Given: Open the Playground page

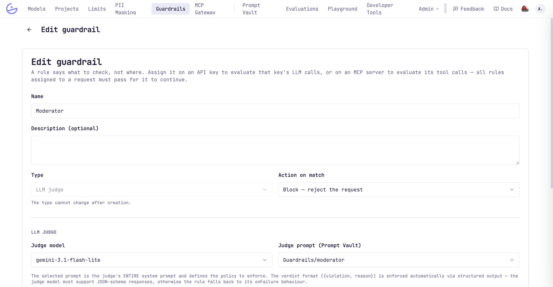Looking at the screenshot, I should [342, 9].
